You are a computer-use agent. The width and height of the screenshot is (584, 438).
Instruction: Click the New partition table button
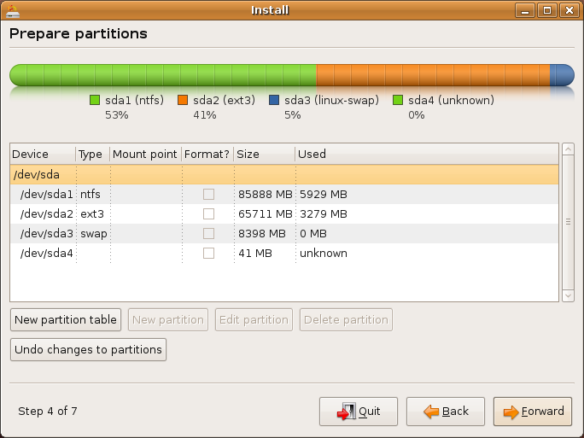click(66, 319)
